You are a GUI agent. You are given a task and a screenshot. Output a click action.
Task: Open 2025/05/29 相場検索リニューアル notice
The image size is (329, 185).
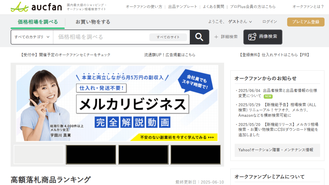(x=278, y=110)
